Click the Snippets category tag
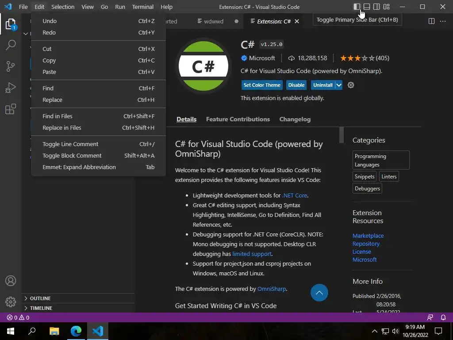The height and width of the screenshot is (340, 453). click(365, 177)
